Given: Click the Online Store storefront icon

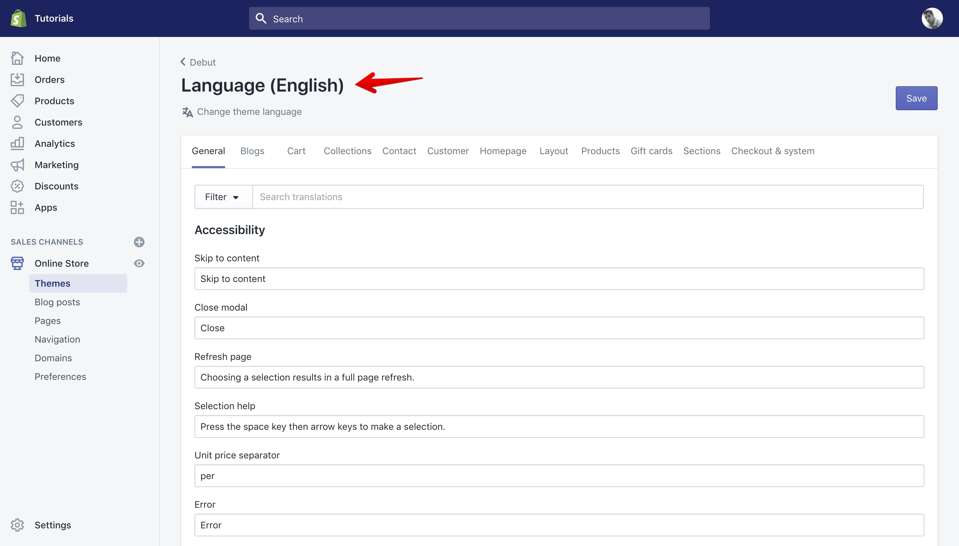Looking at the screenshot, I should [x=17, y=263].
